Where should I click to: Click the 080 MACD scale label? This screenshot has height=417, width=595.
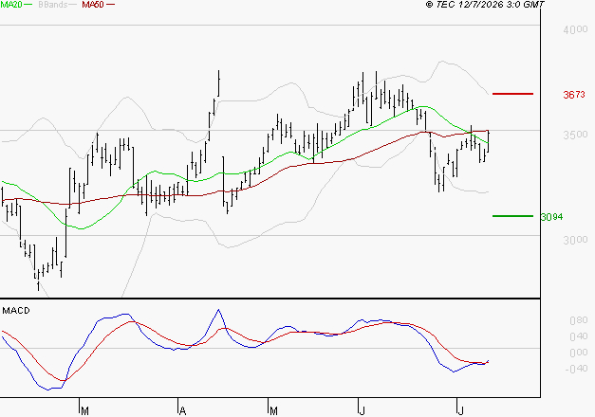579,320
